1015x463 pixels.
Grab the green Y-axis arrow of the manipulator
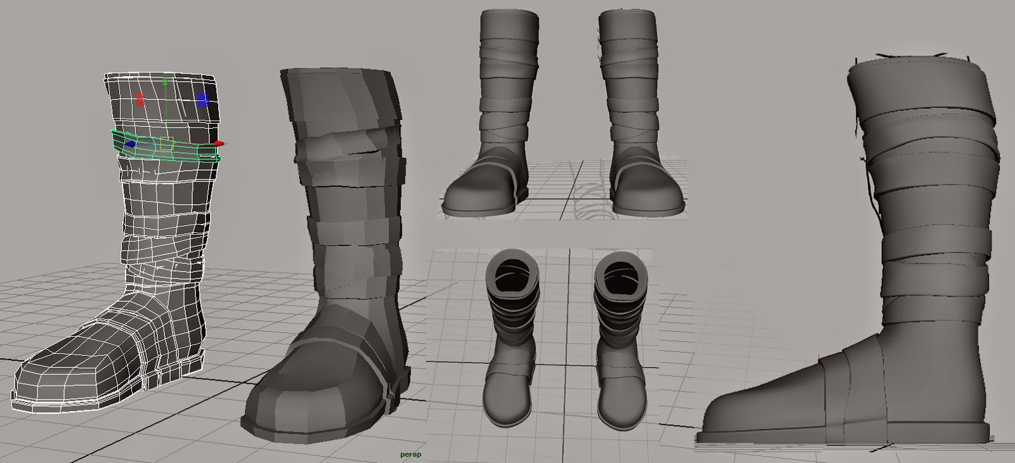coord(166,82)
